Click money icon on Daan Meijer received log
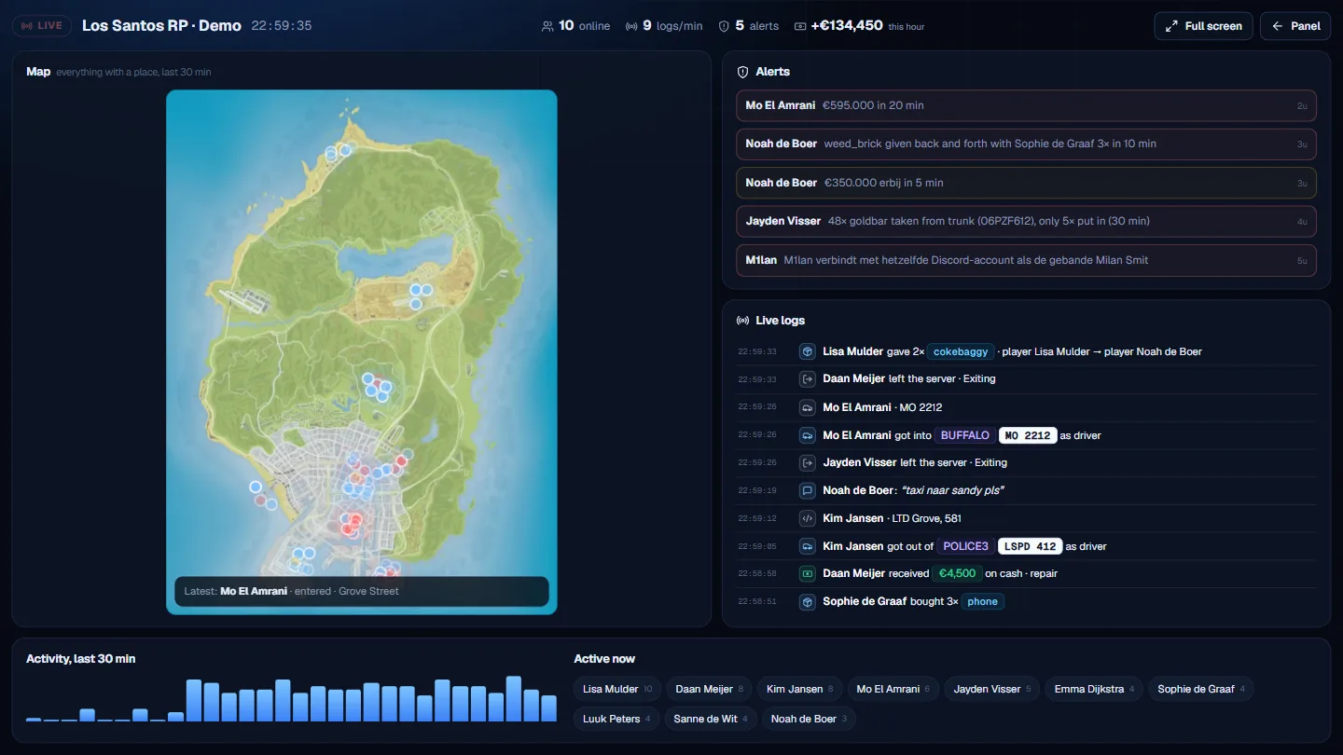1343x755 pixels. tap(808, 573)
